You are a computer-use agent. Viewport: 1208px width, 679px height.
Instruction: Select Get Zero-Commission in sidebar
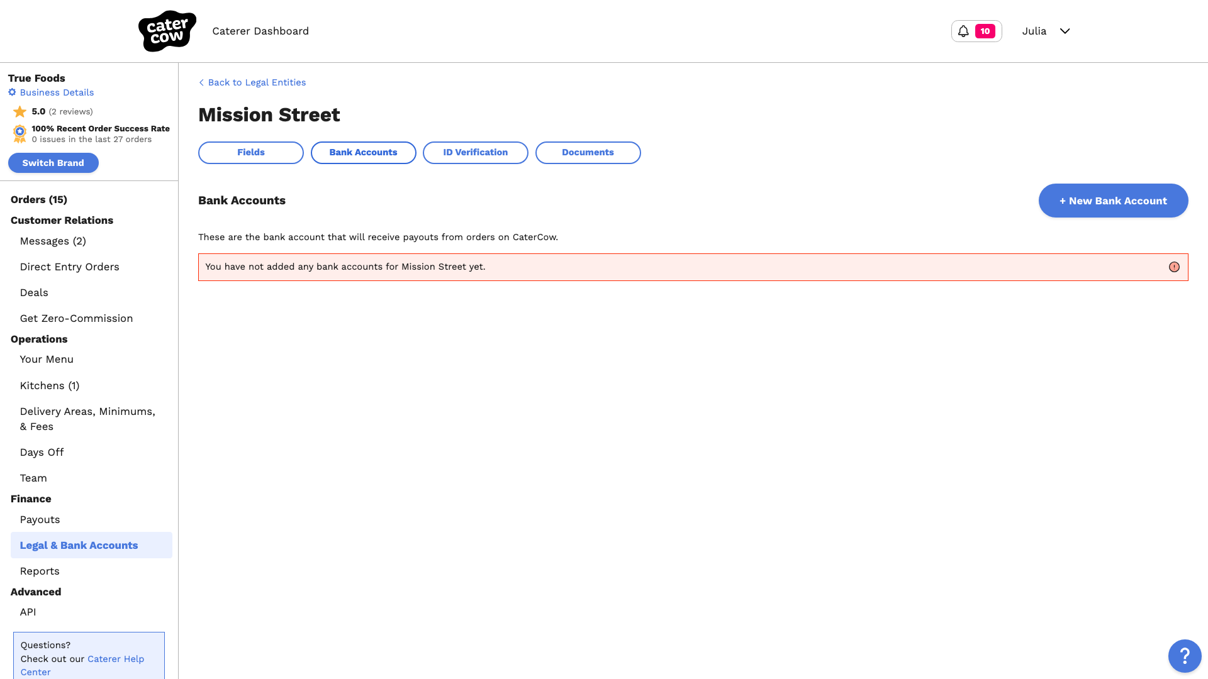pos(76,318)
